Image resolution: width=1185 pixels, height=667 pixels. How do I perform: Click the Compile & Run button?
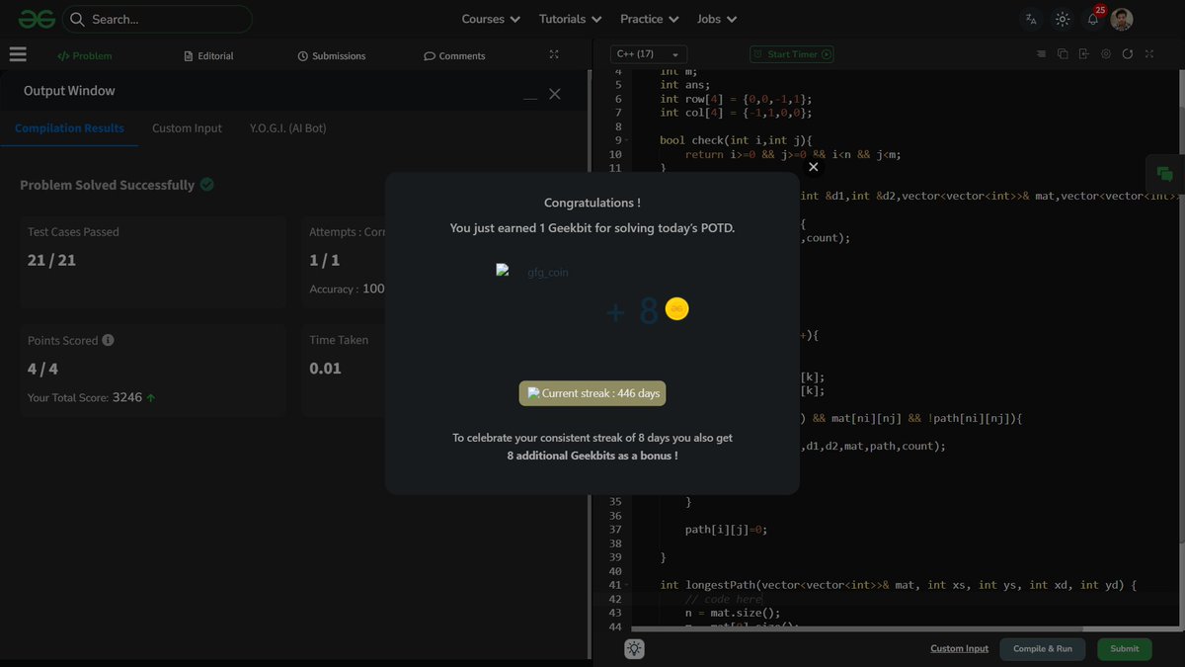point(1043,648)
